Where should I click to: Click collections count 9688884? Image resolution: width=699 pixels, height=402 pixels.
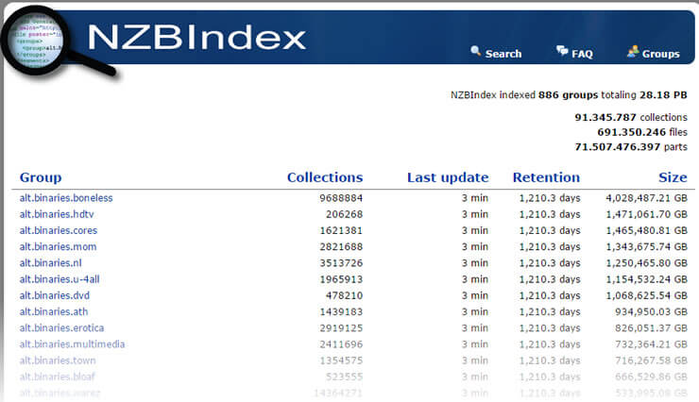coord(341,197)
